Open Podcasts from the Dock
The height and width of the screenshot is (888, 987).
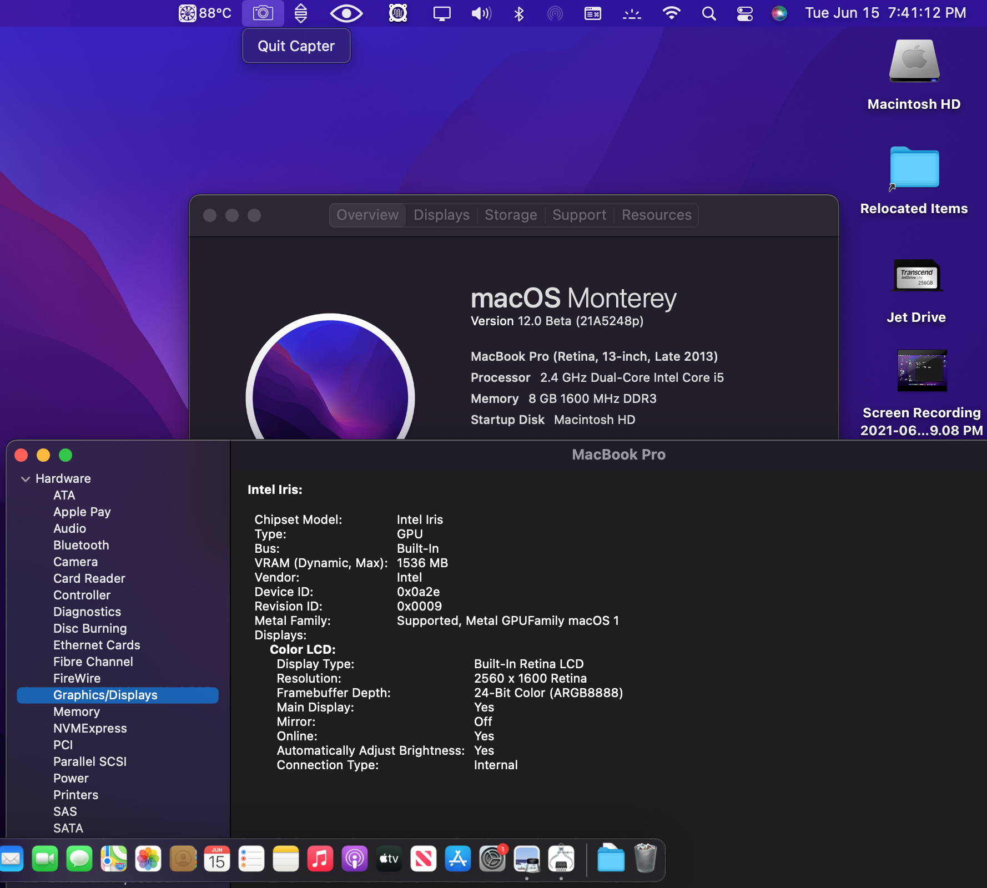[x=355, y=859]
